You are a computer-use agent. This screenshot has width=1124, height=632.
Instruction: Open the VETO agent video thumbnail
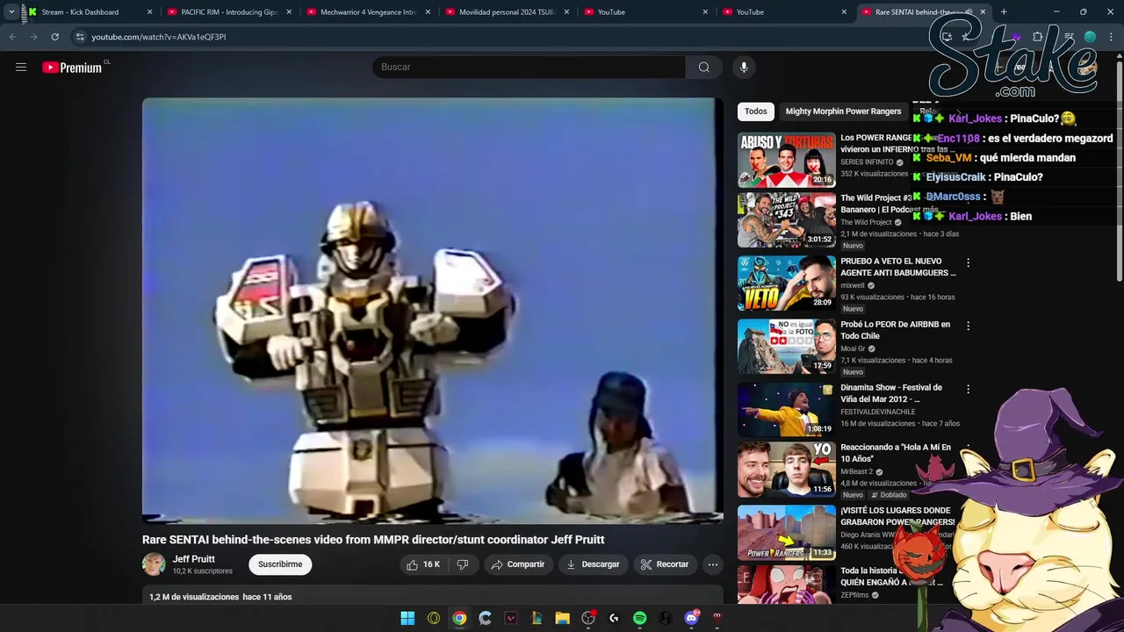pos(787,283)
